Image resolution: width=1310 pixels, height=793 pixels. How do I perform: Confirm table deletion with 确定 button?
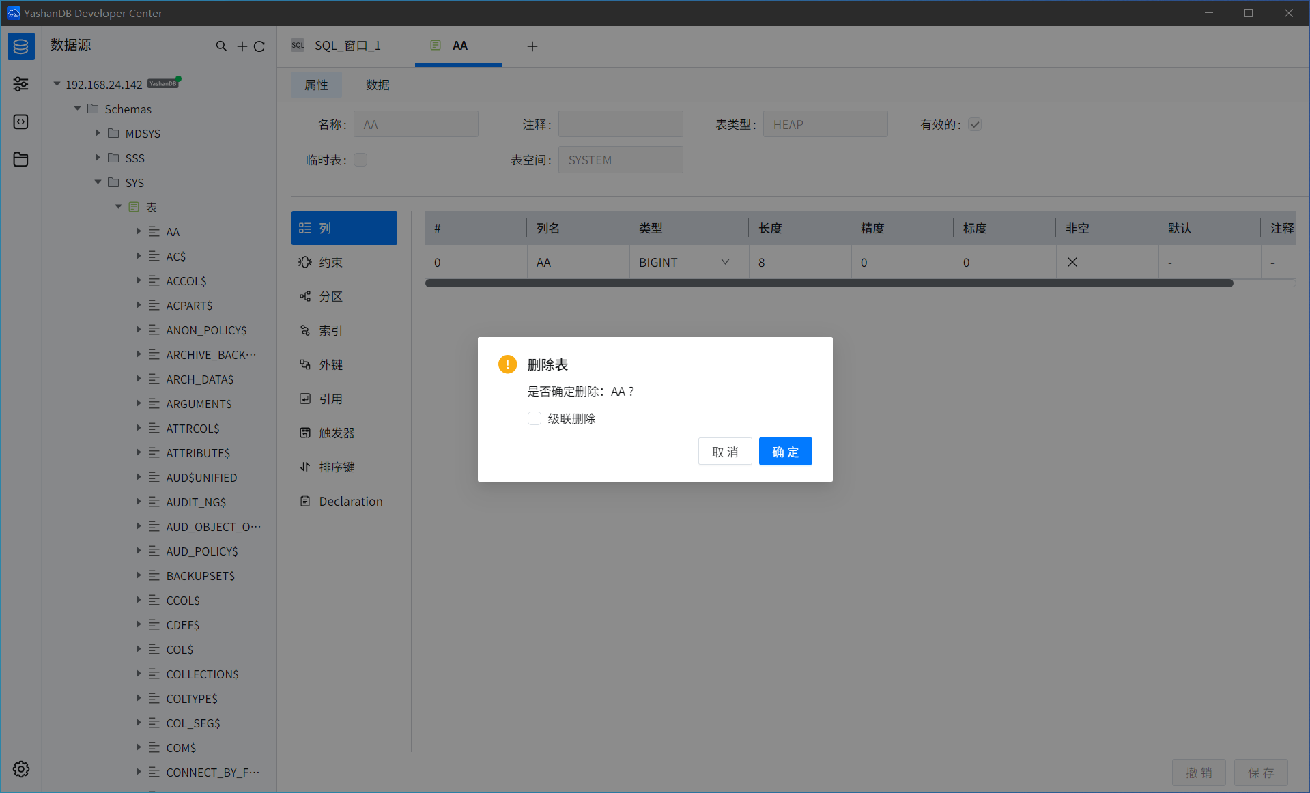tap(785, 451)
